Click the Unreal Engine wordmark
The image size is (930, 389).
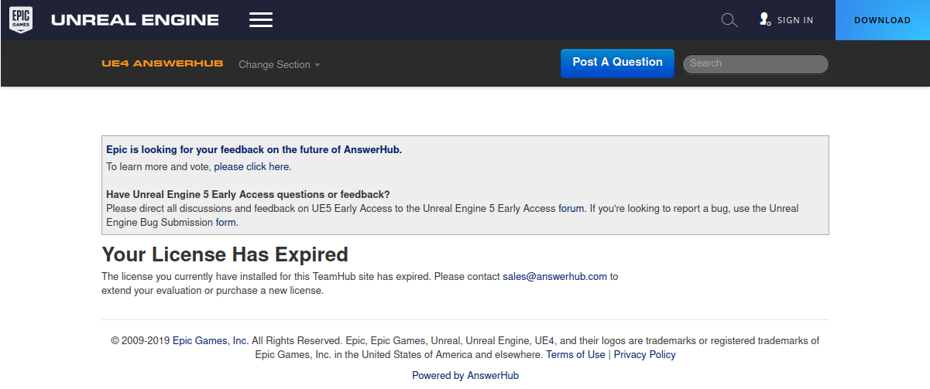point(135,20)
